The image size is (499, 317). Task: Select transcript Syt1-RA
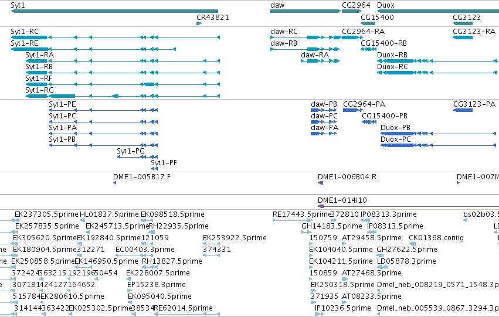(123, 61)
